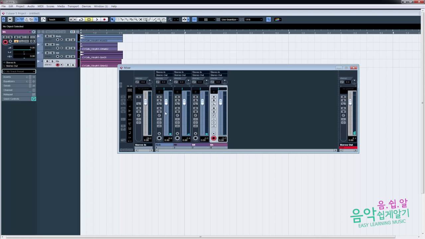Image resolution: width=425 pixels, height=239 pixels.
Task: Select the Zoom magnifier tool
Action: 136,20
